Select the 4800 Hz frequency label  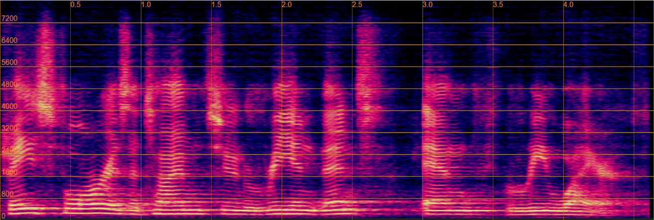tap(9, 84)
